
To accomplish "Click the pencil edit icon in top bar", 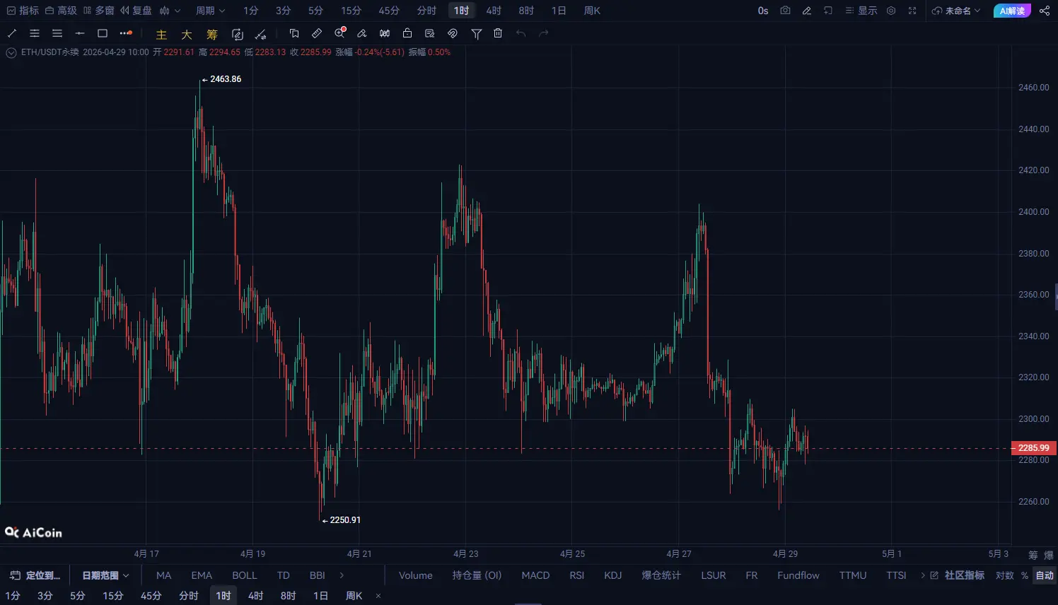I will [x=806, y=11].
